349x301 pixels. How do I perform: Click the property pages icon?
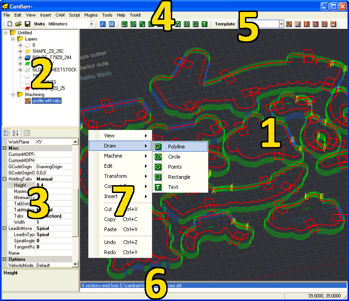tap(27, 133)
